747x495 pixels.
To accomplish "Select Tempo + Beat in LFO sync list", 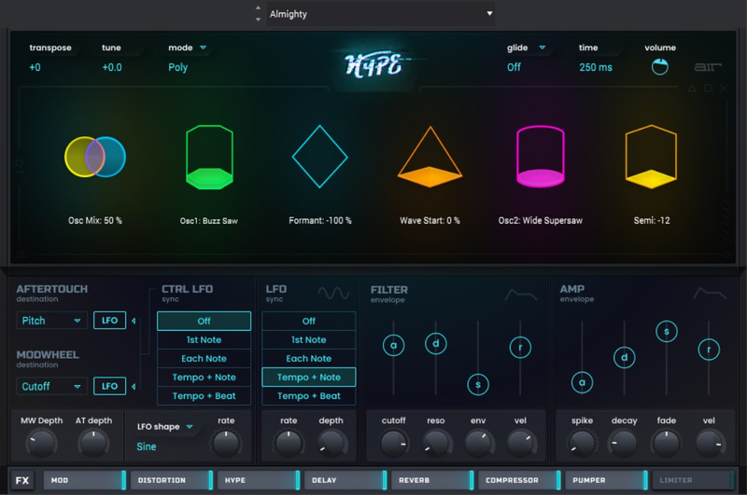I will [308, 396].
